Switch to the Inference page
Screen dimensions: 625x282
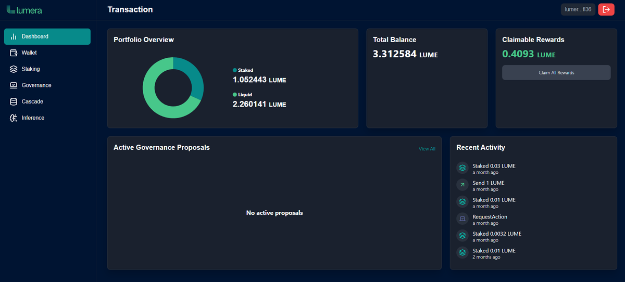tap(47, 118)
